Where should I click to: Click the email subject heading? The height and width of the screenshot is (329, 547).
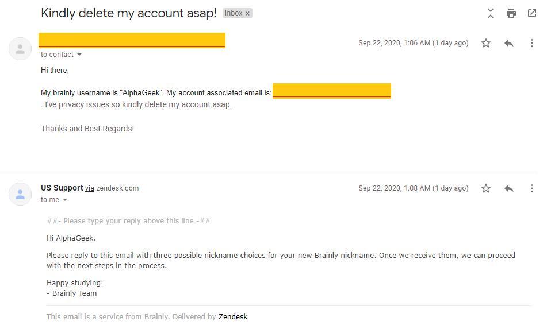(x=129, y=13)
